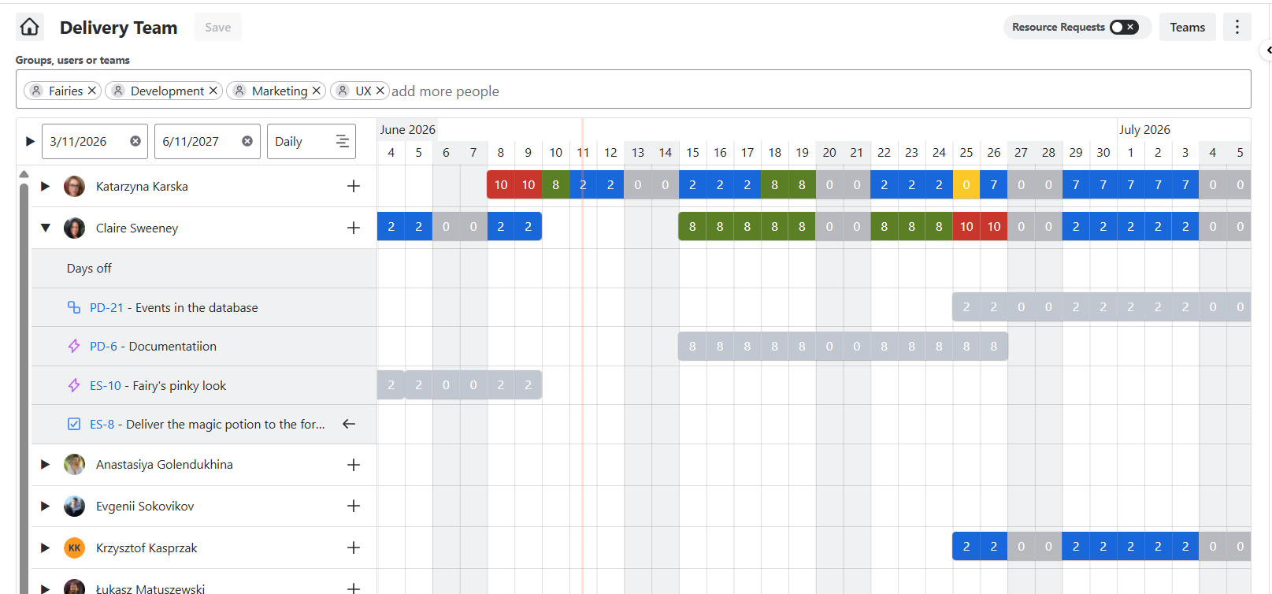Open the ES-8 issue link
The height and width of the screenshot is (594, 1272).
click(102, 424)
